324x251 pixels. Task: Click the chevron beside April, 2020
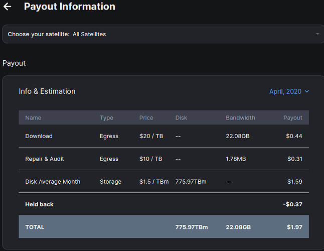point(307,91)
